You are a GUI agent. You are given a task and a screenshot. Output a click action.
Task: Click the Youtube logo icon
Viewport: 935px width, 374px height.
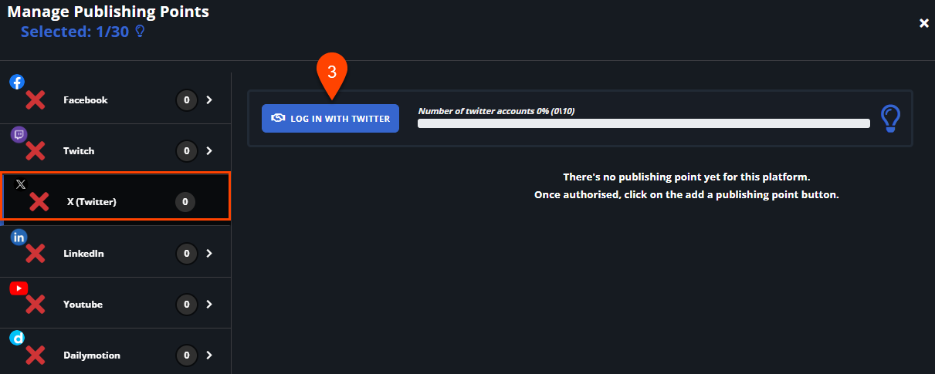coord(19,288)
